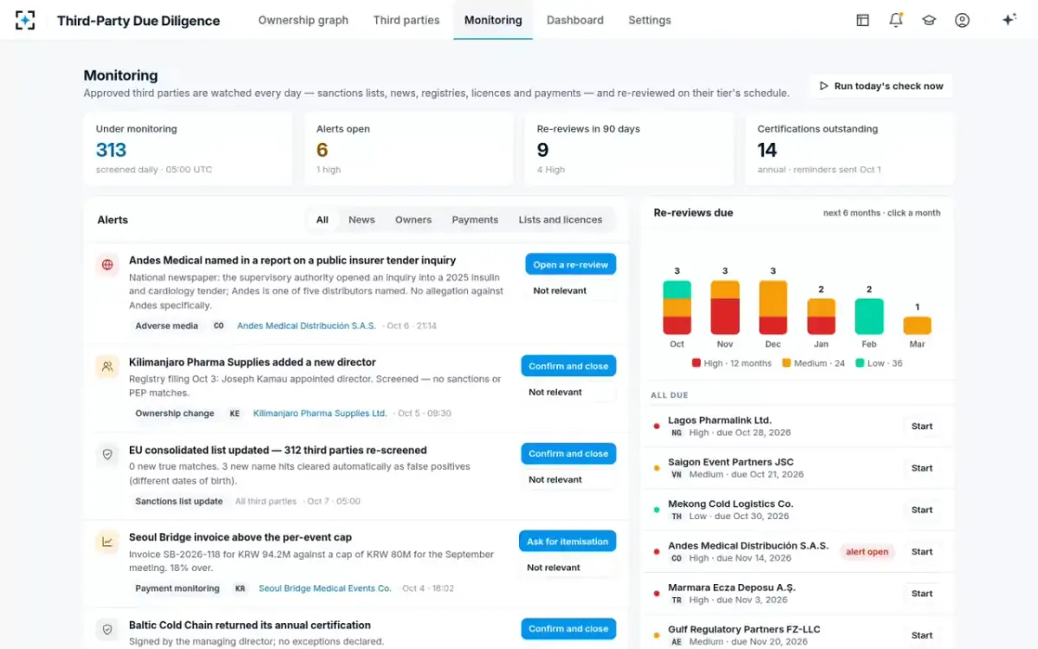Select the Monitoring tab
This screenshot has height=649, width=1038.
point(493,20)
